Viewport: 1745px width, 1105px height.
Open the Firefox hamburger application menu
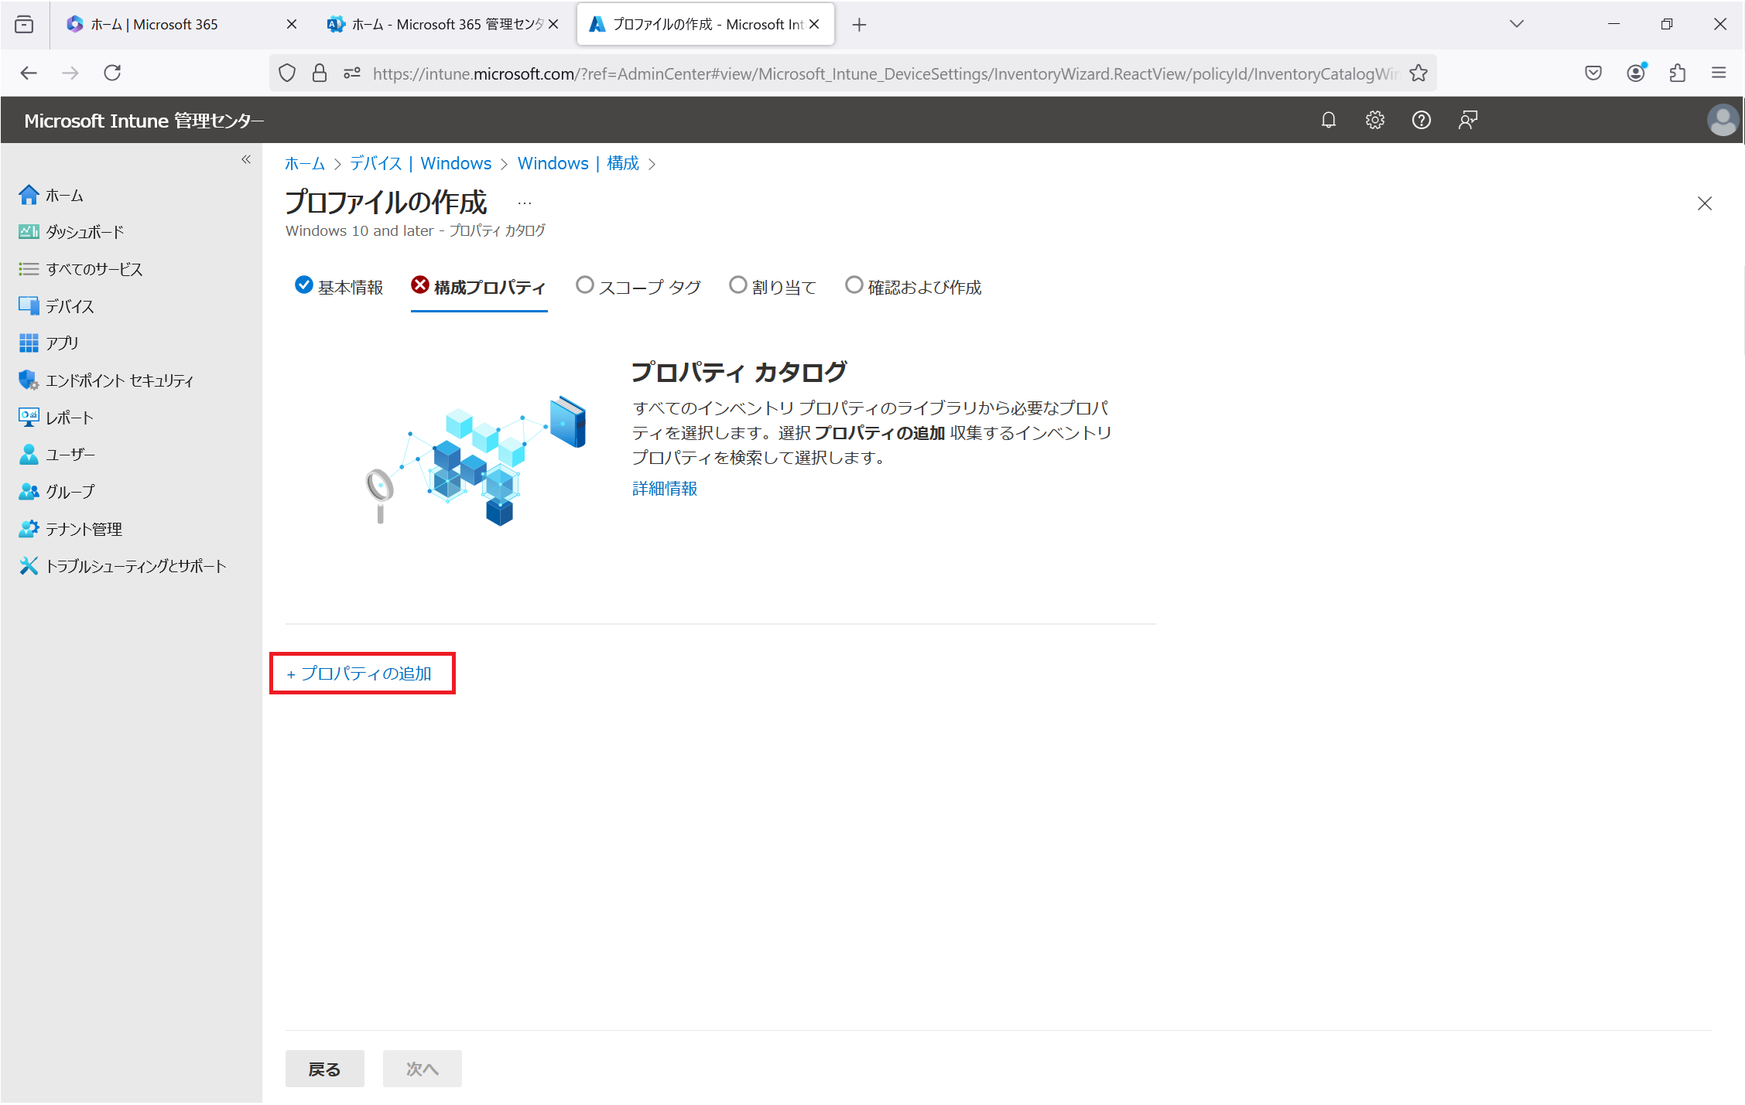(1719, 73)
